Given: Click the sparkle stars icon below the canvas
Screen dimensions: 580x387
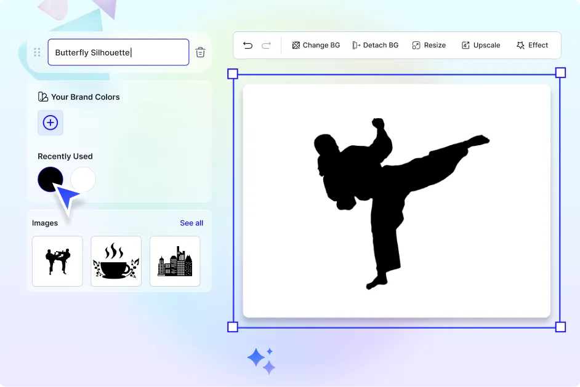Looking at the screenshot, I should (x=261, y=361).
